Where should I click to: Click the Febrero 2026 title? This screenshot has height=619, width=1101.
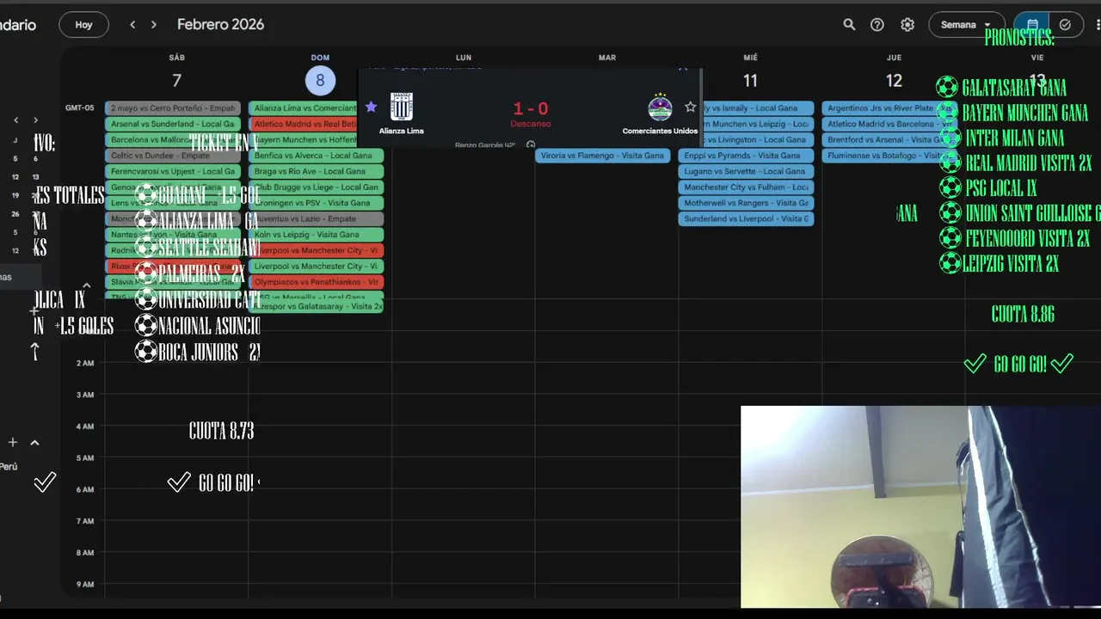point(220,25)
